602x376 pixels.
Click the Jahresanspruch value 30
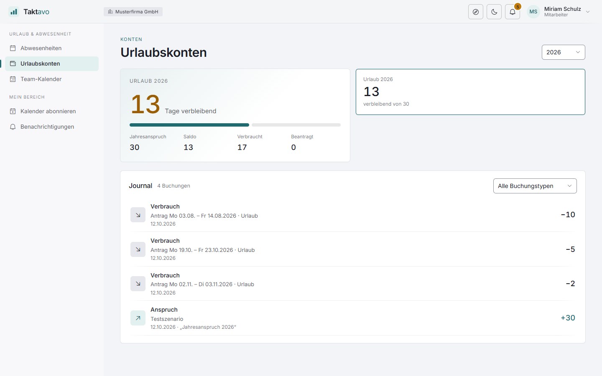coord(135,147)
